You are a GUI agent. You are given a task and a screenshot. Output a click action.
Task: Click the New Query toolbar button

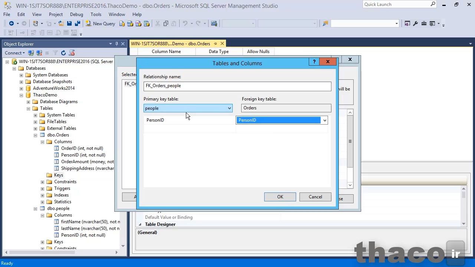pos(100,23)
